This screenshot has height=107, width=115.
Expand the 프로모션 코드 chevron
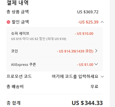(x=102, y=77)
